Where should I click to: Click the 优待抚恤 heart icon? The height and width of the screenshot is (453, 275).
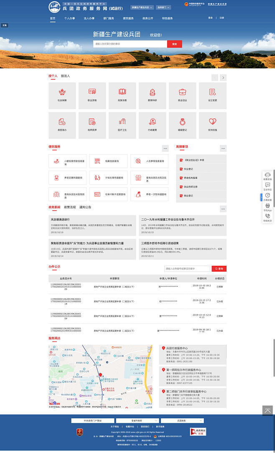pos(212,122)
